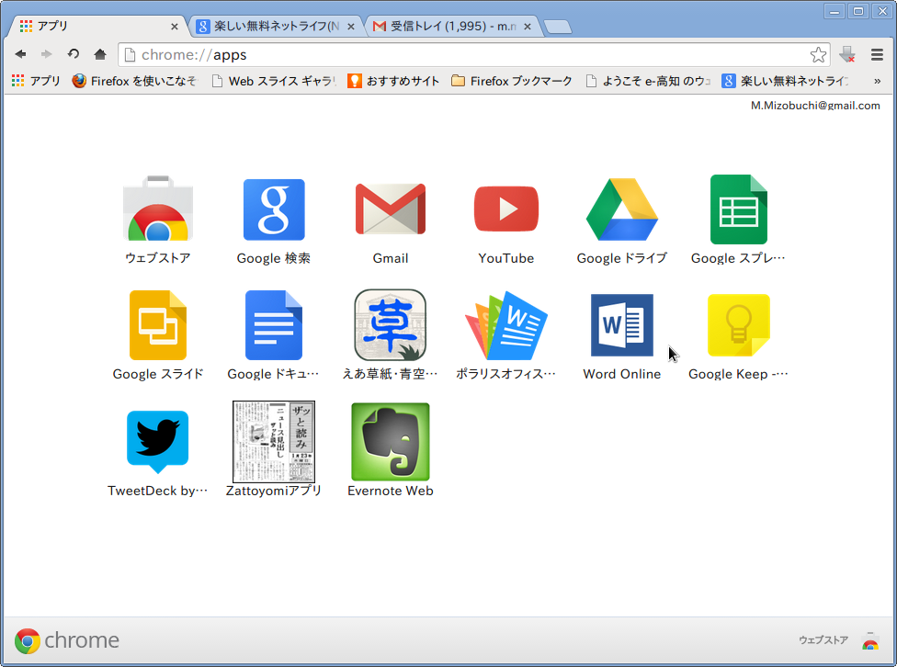Open the Firefox を使いこなそう bookmark

pyautogui.click(x=135, y=81)
